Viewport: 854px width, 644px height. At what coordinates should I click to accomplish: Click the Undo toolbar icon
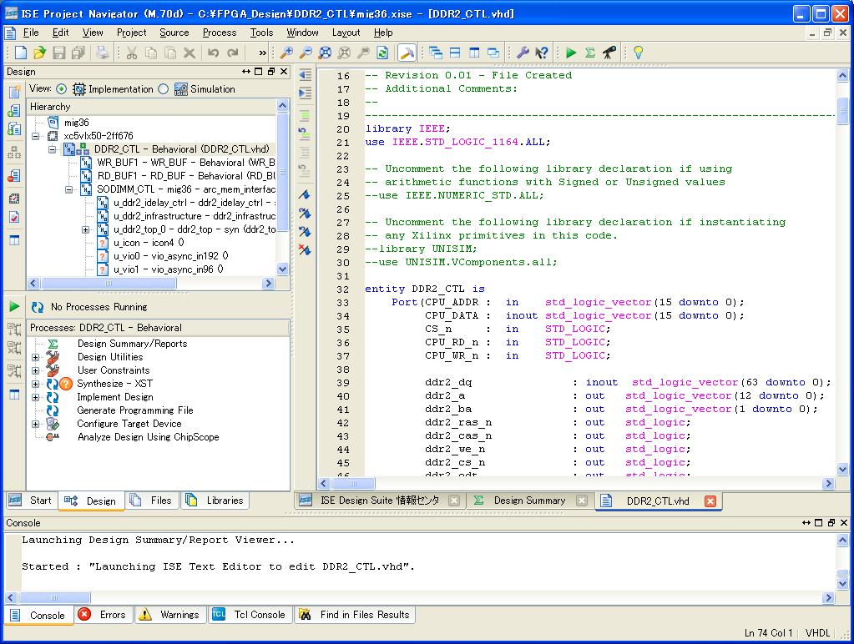[x=214, y=53]
